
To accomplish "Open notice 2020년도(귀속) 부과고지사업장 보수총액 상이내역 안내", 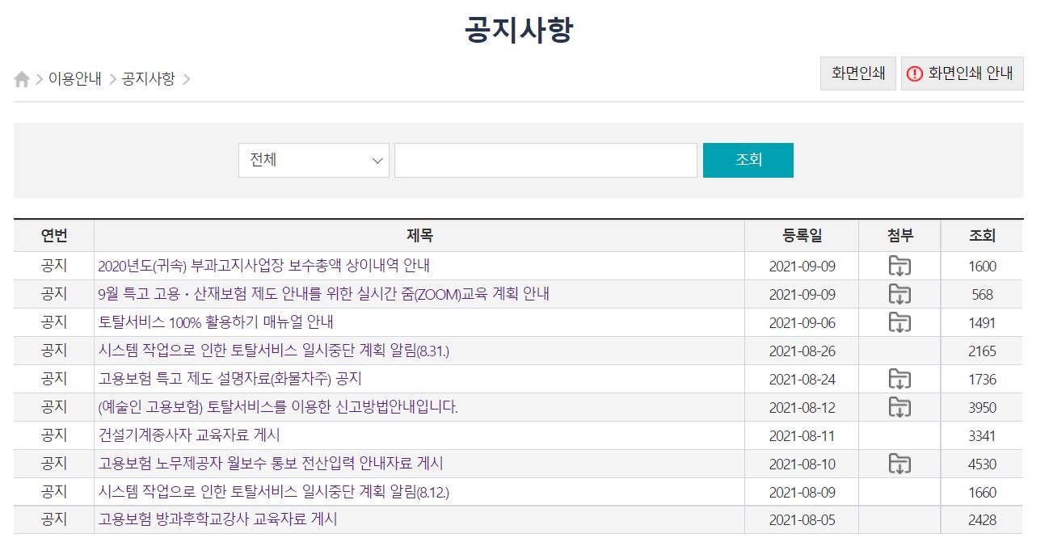I will [264, 266].
